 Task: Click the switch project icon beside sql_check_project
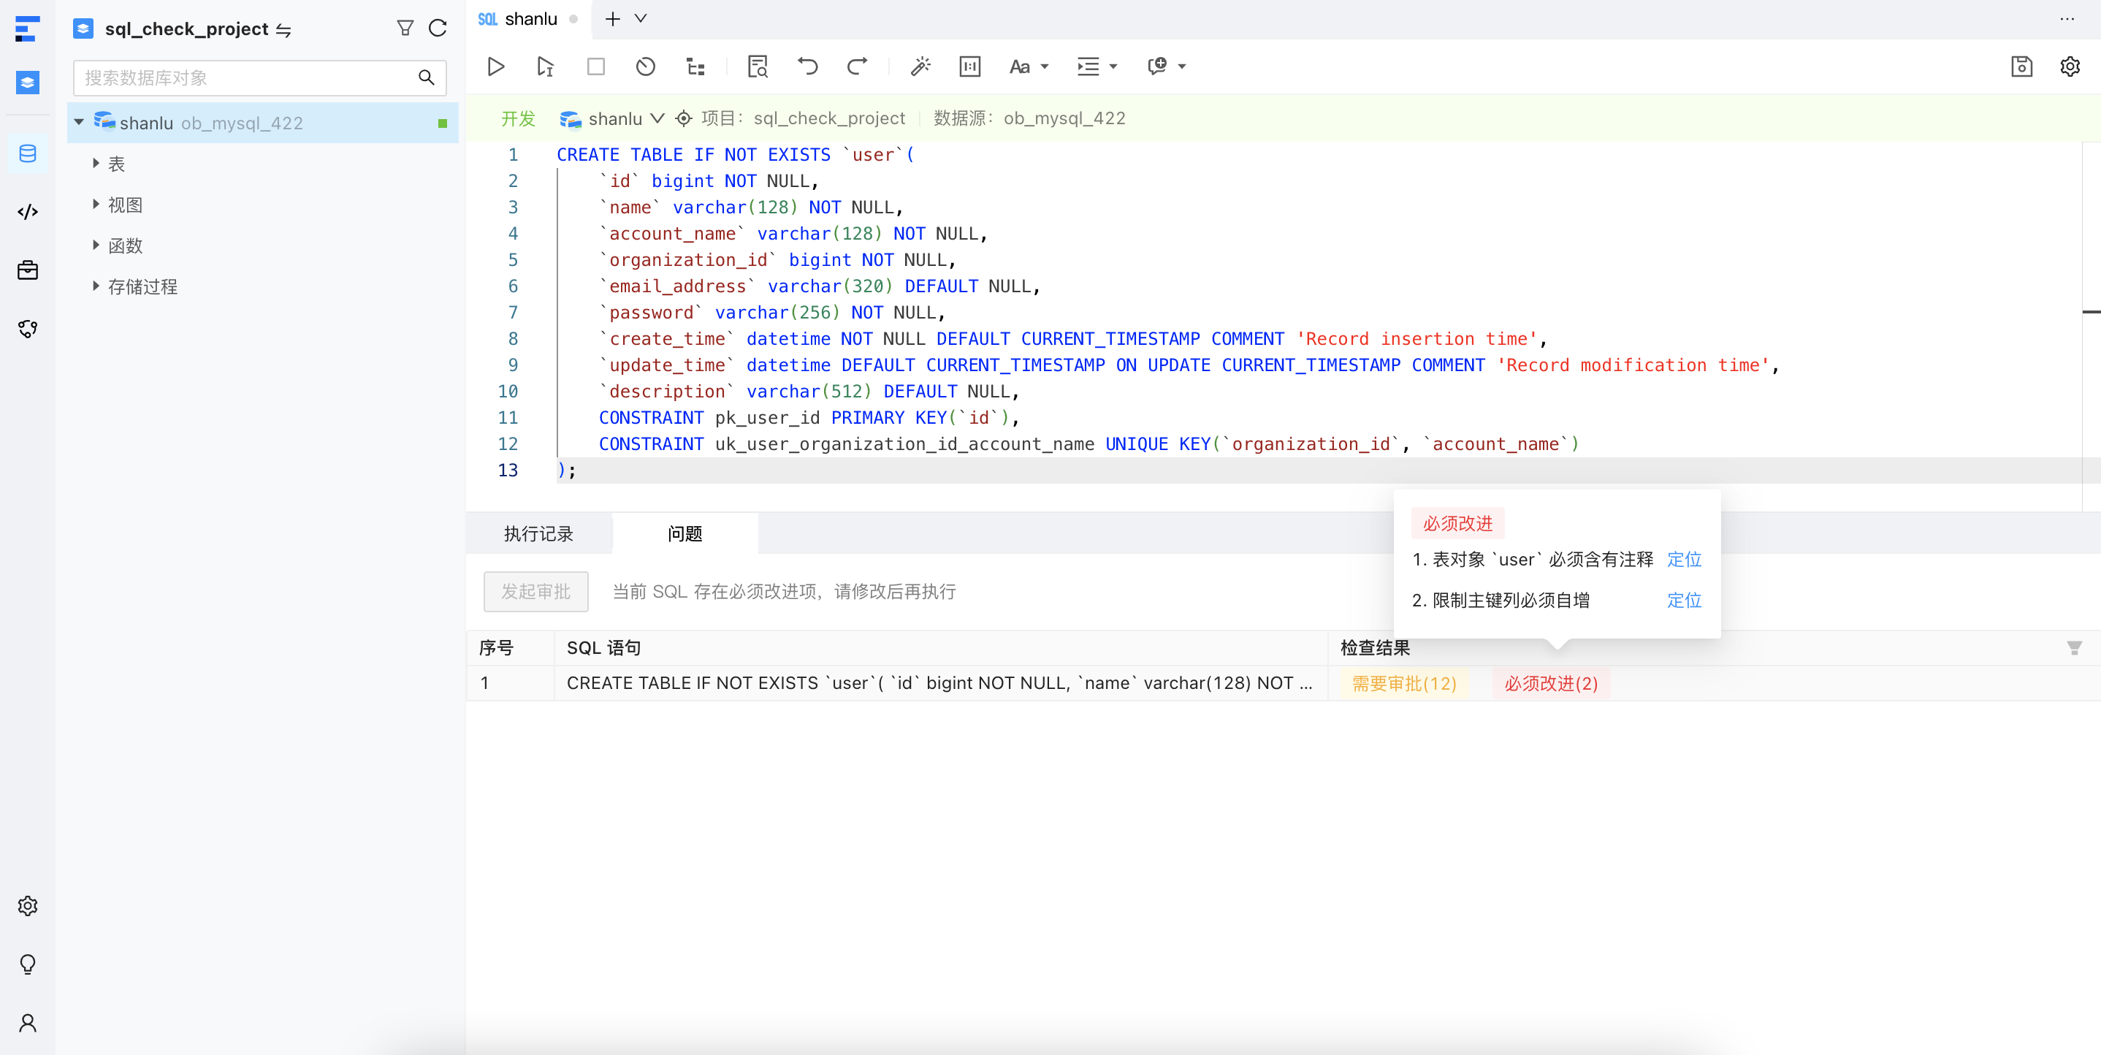(x=283, y=30)
